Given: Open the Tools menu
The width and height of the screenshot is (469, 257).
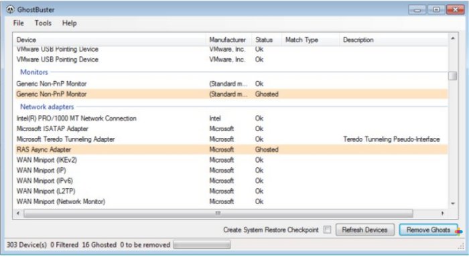Looking at the screenshot, I should (x=43, y=23).
